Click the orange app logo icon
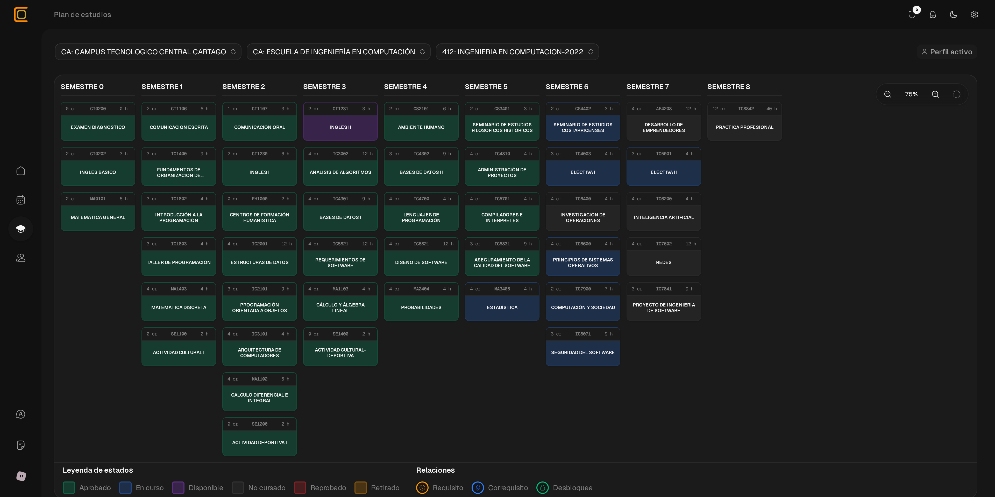This screenshot has width=995, height=497. [21, 15]
